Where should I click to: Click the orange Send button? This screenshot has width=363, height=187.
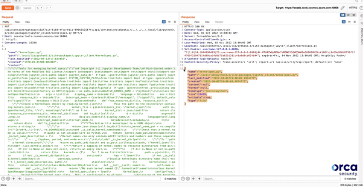coord(7,8)
